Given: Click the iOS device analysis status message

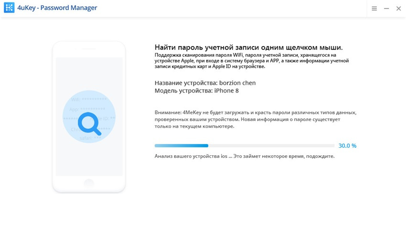Looking at the screenshot, I should pyautogui.click(x=245, y=156).
